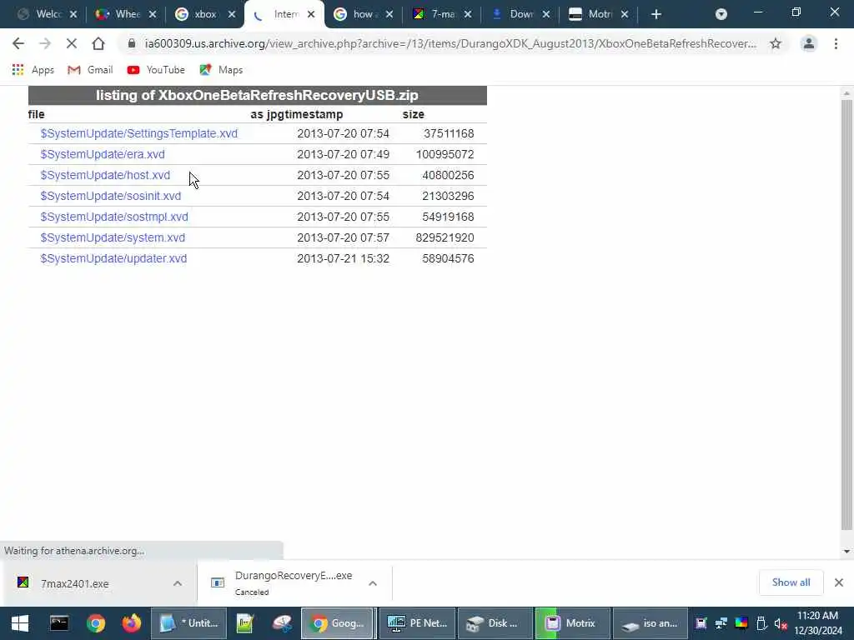Click the network tray icon
The width and height of the screenshot is (854, 640).
point(721,623)
